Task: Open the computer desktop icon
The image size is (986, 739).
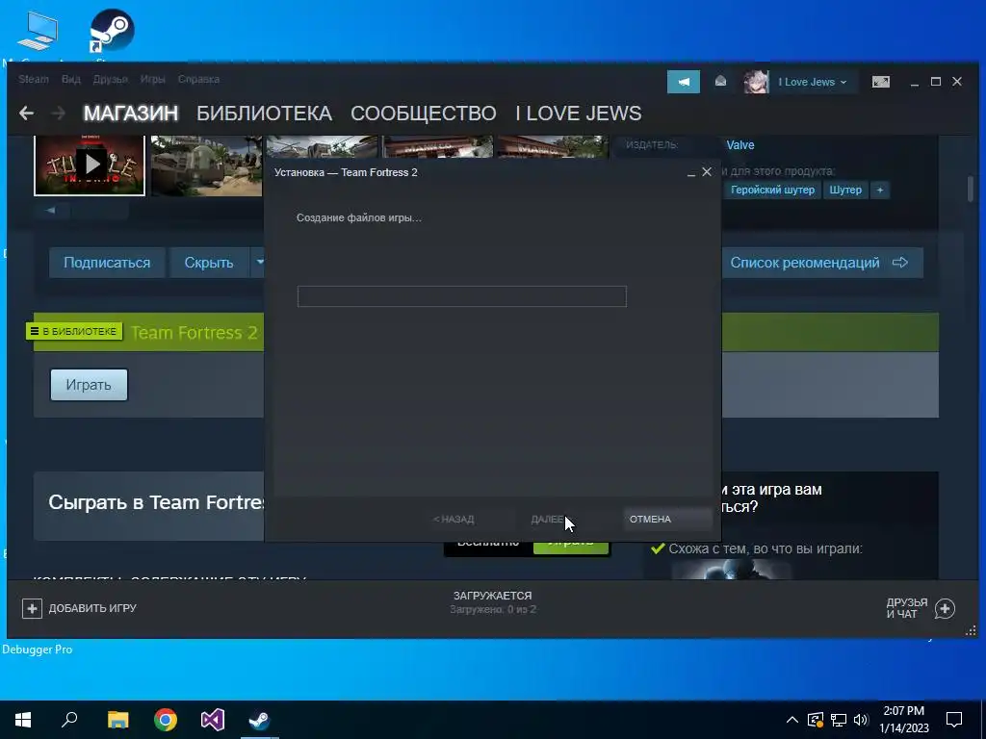Action: [x=38, y=30]
